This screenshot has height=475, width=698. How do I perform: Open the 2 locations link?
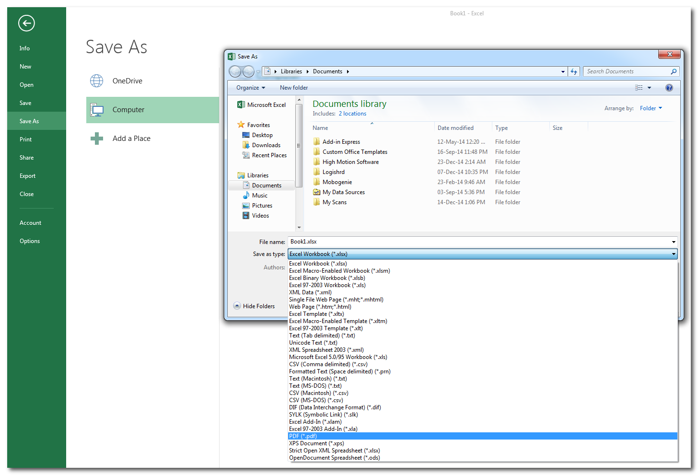(x=352, y=114)
